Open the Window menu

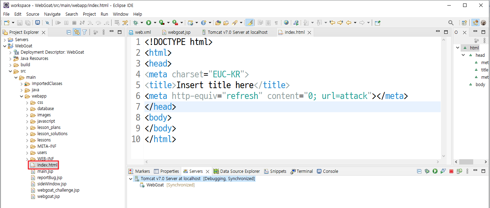(x=121, y=14)
